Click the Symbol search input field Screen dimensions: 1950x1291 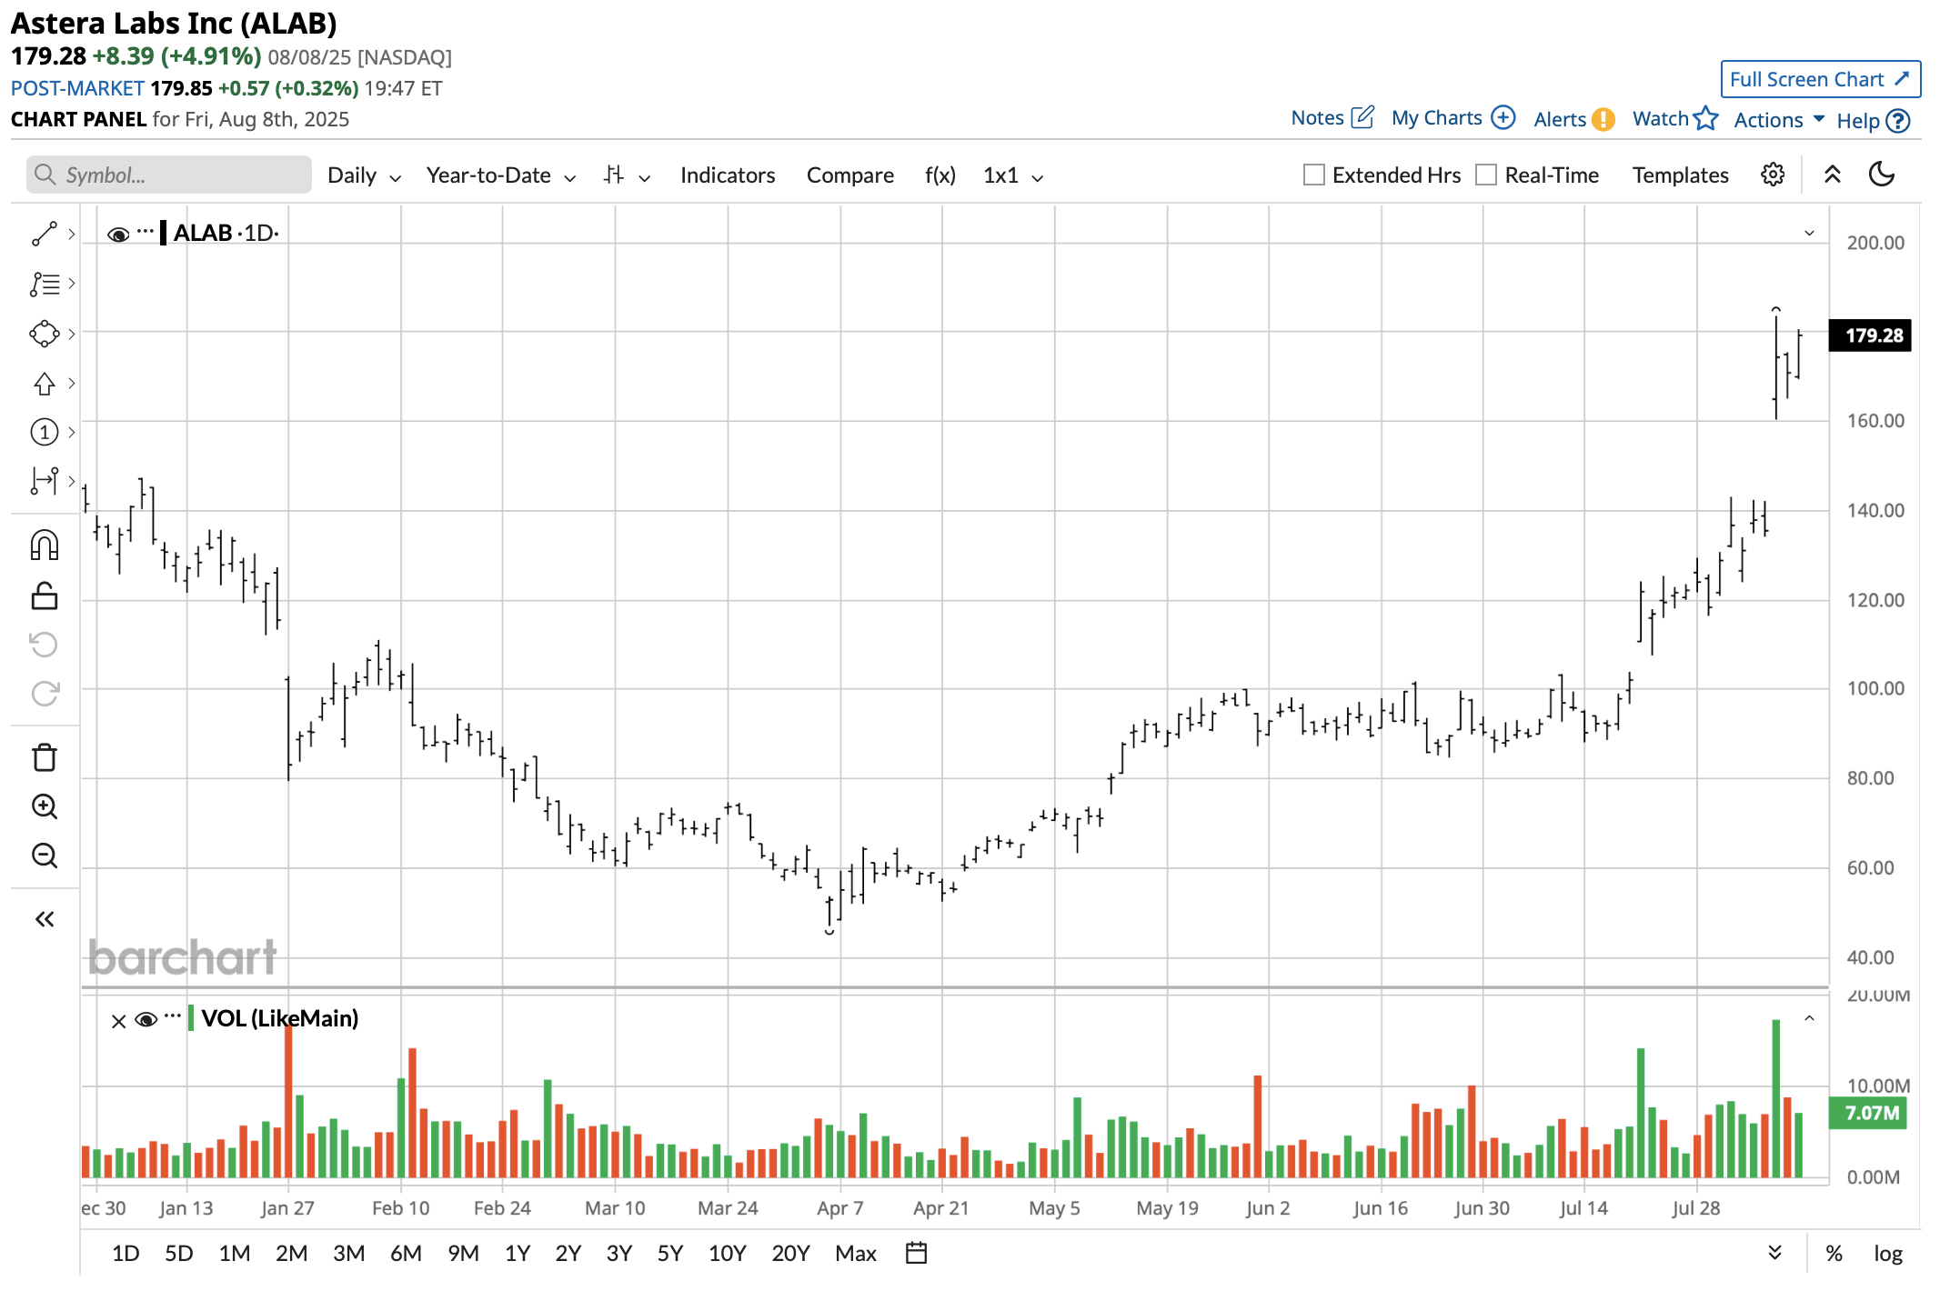[169, 175]
